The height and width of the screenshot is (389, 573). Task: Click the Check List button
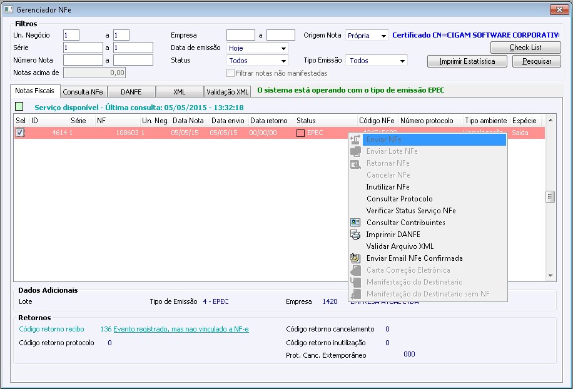[x=525, y=48]
